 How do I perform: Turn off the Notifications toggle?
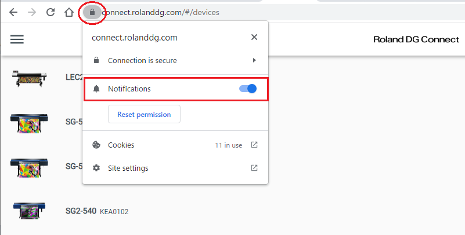click(x=248, y=89)
